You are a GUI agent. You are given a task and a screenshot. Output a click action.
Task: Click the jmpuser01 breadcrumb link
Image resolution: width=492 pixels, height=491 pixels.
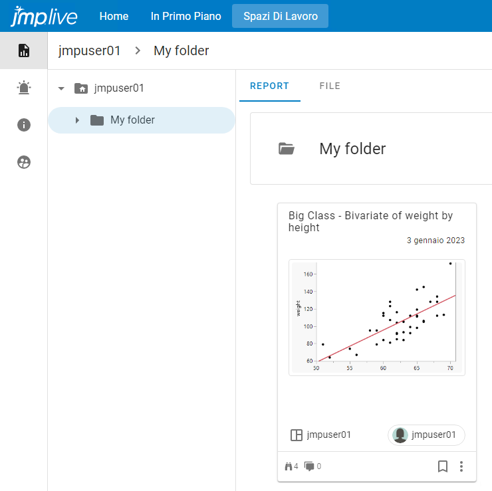[90, 50]
